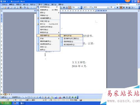Screen dimensions: 140x105
Task: Open the zoom percentage dropdown
Action: tap(78, 7)
